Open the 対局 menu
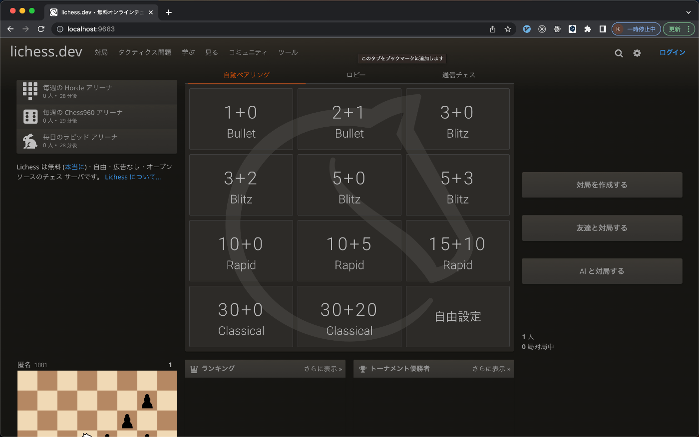 [x=101, y=52]
